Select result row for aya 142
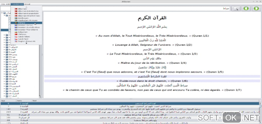The image size is (262, 124). (130, 109)
